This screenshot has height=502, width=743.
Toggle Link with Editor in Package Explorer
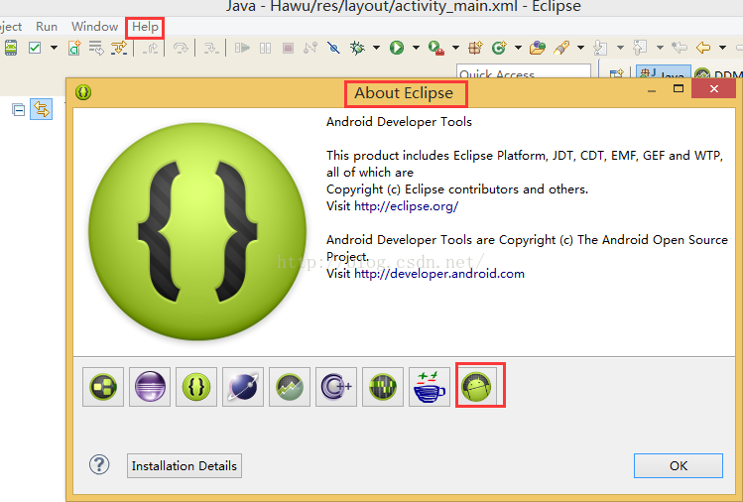tap(42, 109)
